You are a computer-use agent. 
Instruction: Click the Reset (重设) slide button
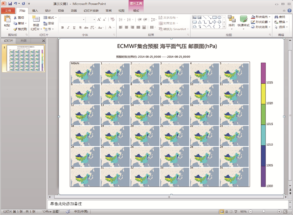(x=51, y=23)
